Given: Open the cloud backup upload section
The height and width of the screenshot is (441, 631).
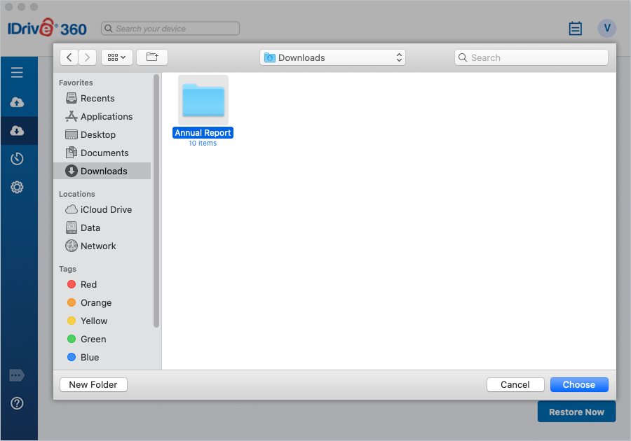Looking at the screenshot, I should (17, 102).
